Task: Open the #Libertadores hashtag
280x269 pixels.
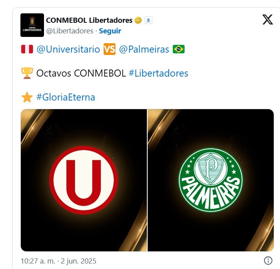Action: pos(158,73)
